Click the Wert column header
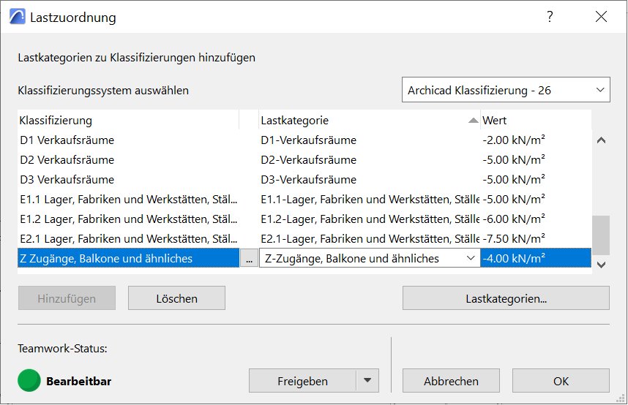This screenshot has width=628, height=405. tap(534, 120)
